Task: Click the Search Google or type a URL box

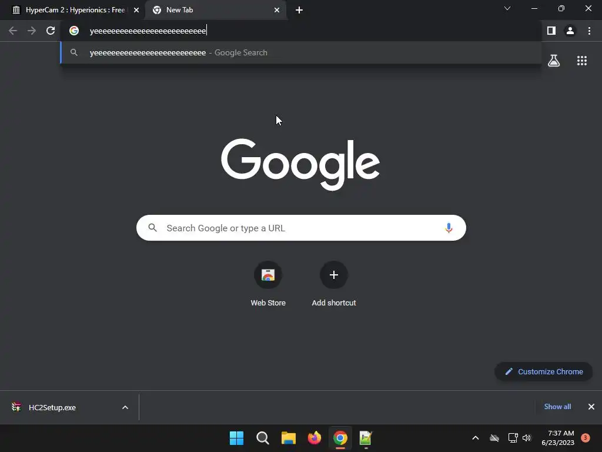Action: coord(301,228)
